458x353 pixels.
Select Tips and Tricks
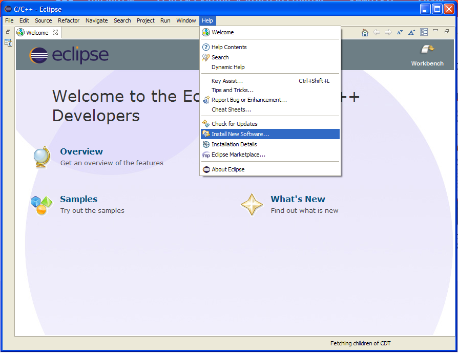(x=270, y=90)
